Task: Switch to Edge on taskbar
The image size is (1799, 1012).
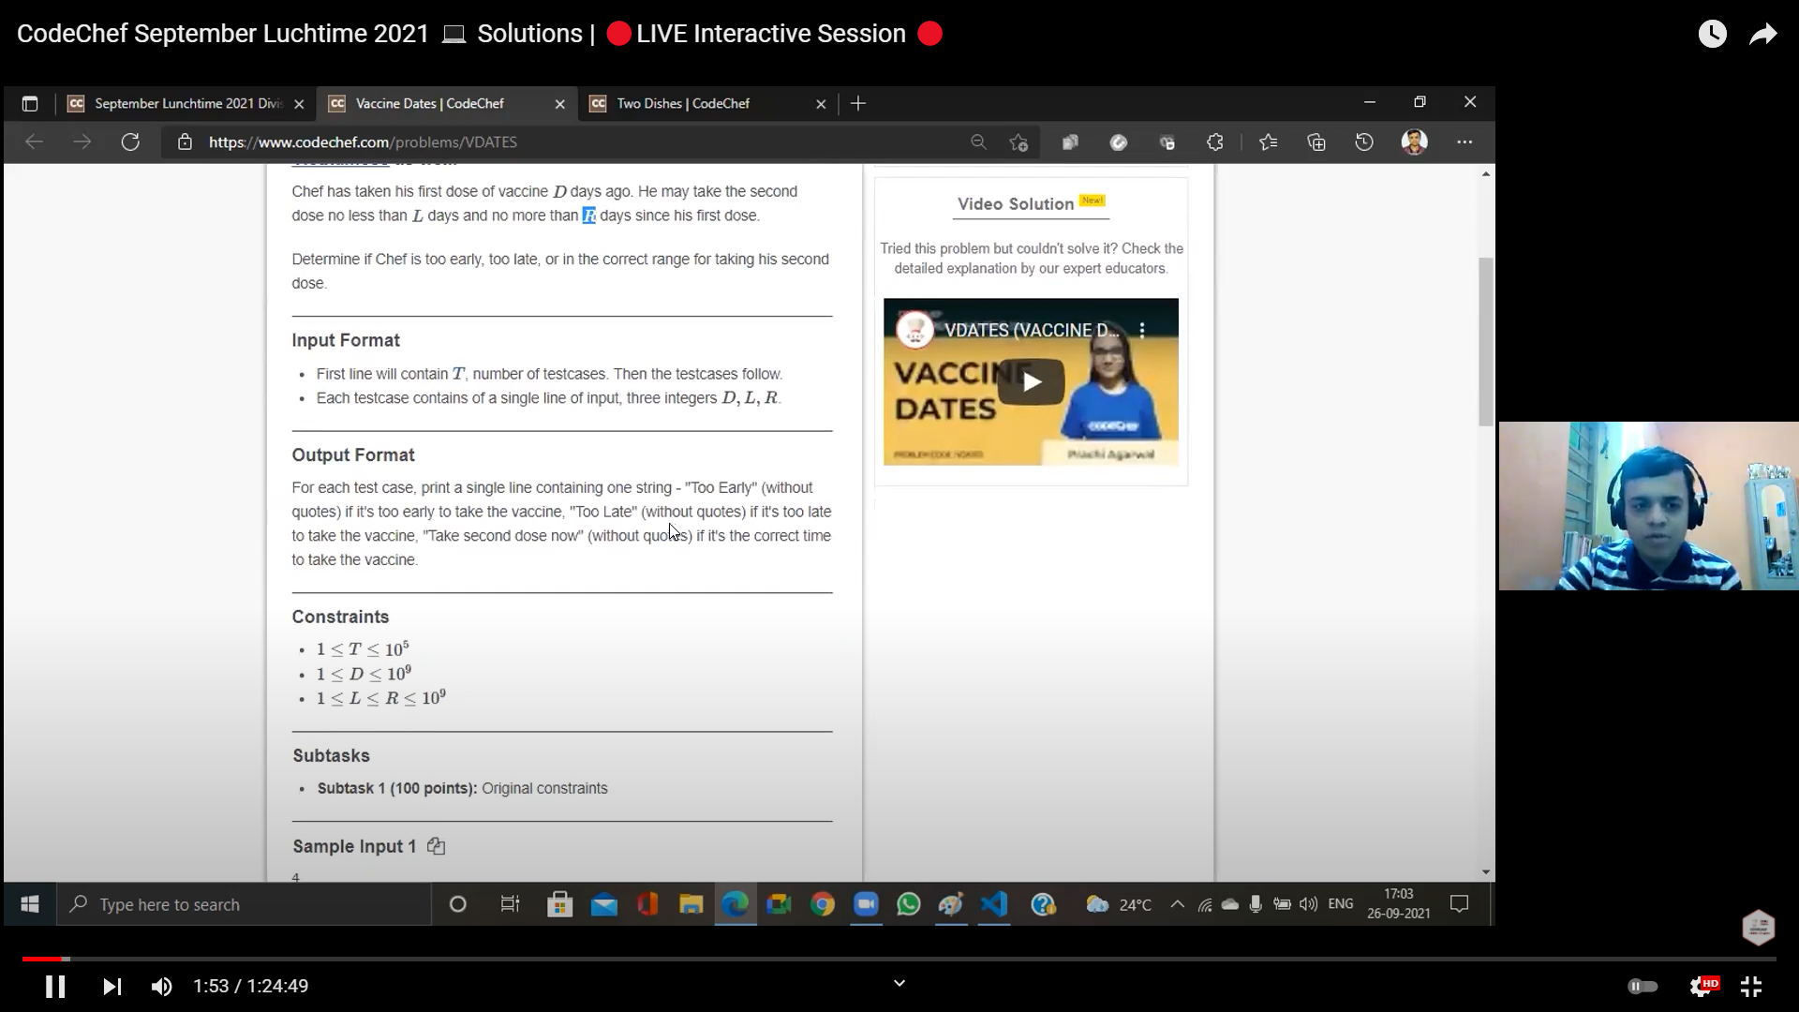Action: point(736,904)
